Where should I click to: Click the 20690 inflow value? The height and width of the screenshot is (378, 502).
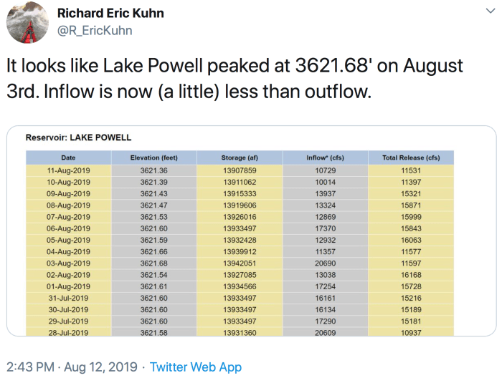pos(326,263)
